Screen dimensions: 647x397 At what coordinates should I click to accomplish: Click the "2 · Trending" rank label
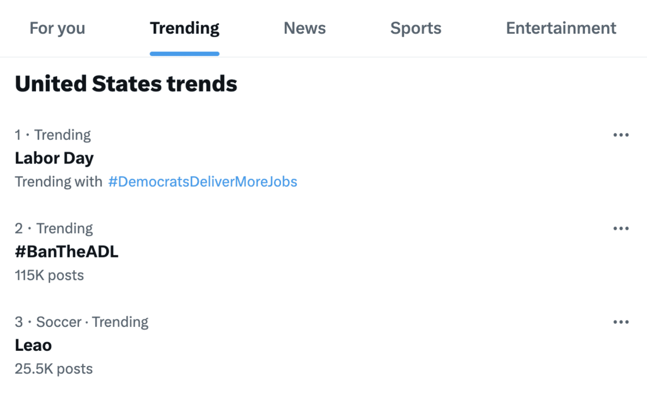pos(54,228)
